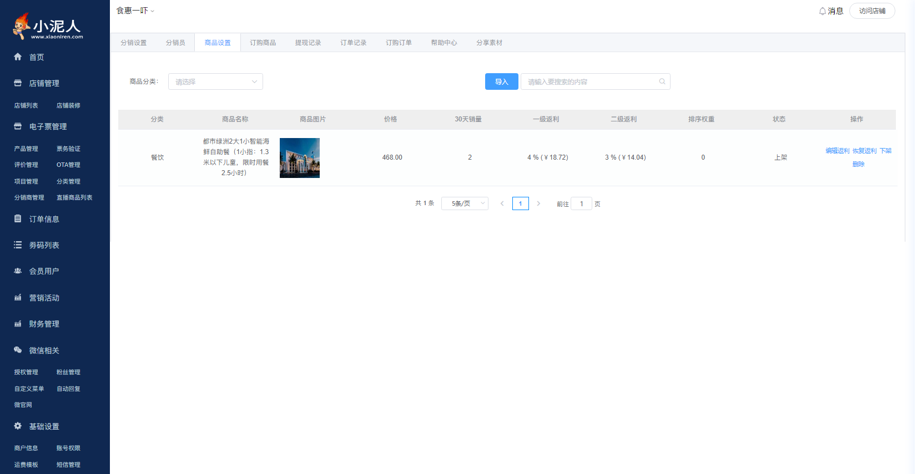Expand the 食惠一吓 store name dropdown
Viewport: 917px width, 474px height.
click(x=135, y=11)
